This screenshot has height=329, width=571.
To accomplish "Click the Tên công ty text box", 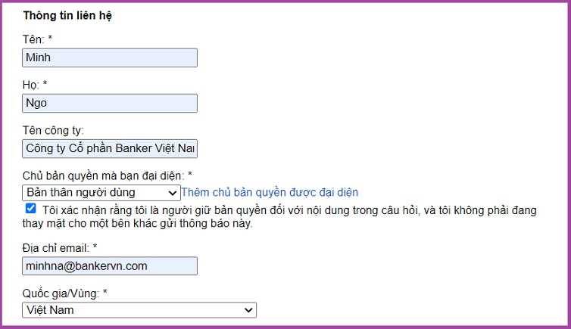I will [110, 148].
